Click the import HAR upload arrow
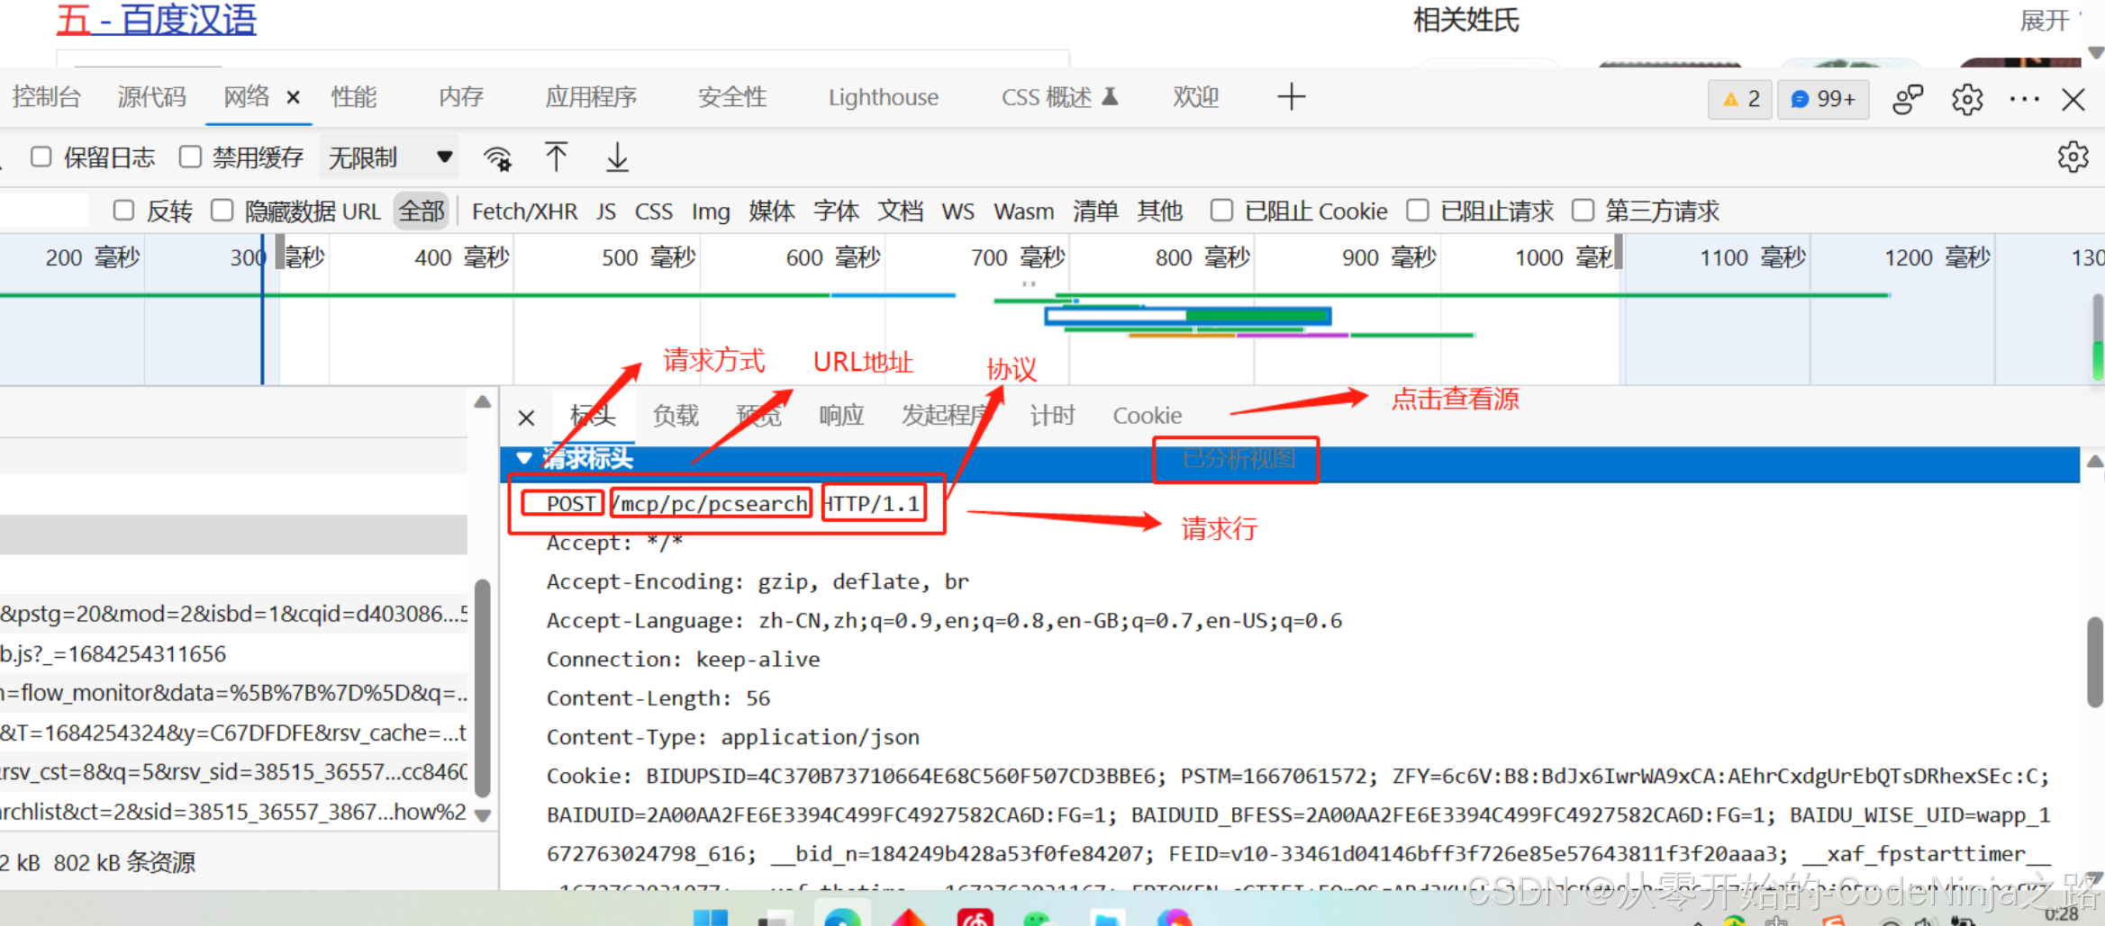The width and height of the screenshot is (2105, 926). click(556, 157)
